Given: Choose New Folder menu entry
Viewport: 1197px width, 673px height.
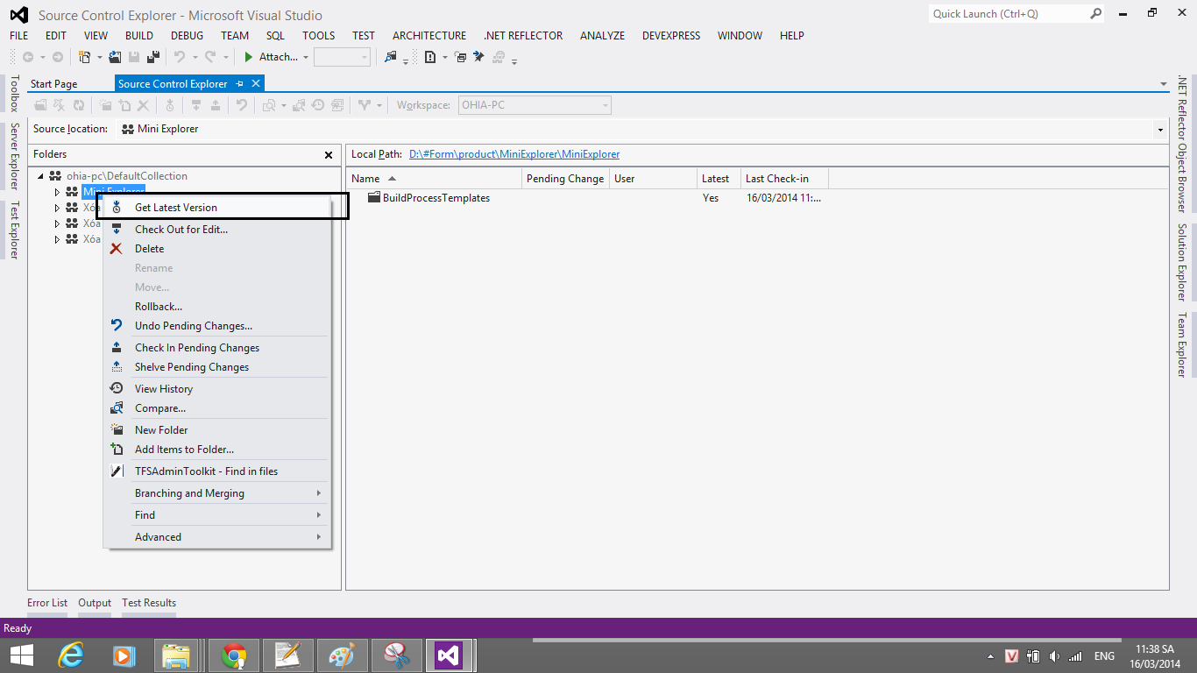Looking at the screenshot, I should coord(217,430).
